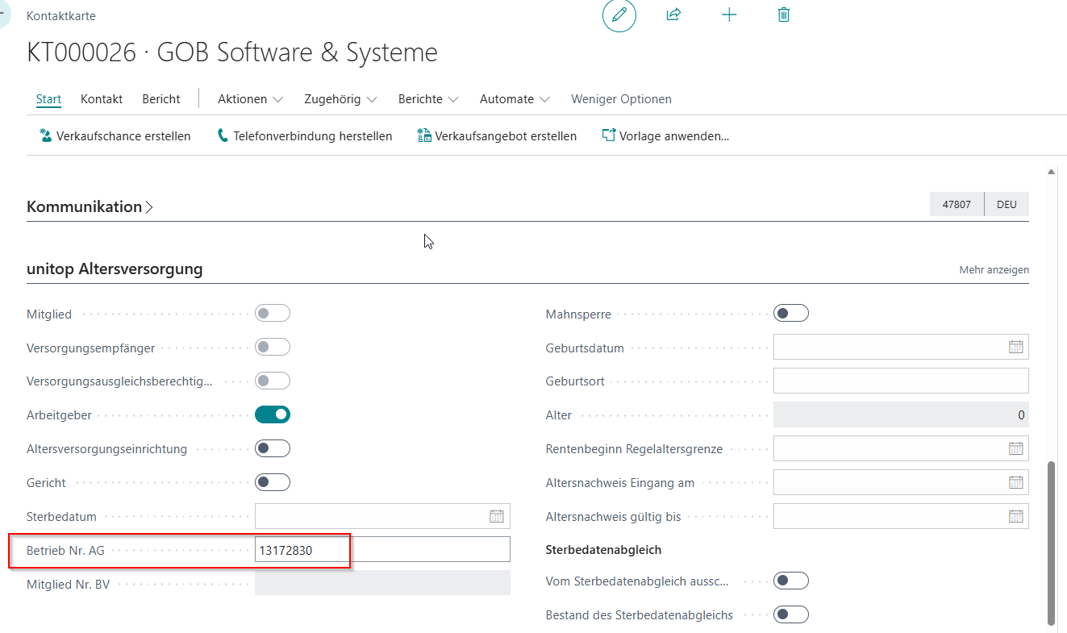
Task: Click the Mitglied Nr. BV field
Action: pyautogui.click(x=382, y=583)
